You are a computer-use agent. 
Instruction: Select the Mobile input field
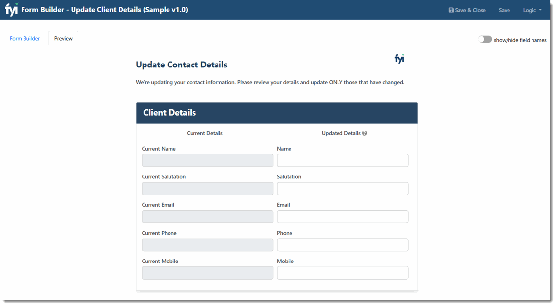click(x=342, y=273)
